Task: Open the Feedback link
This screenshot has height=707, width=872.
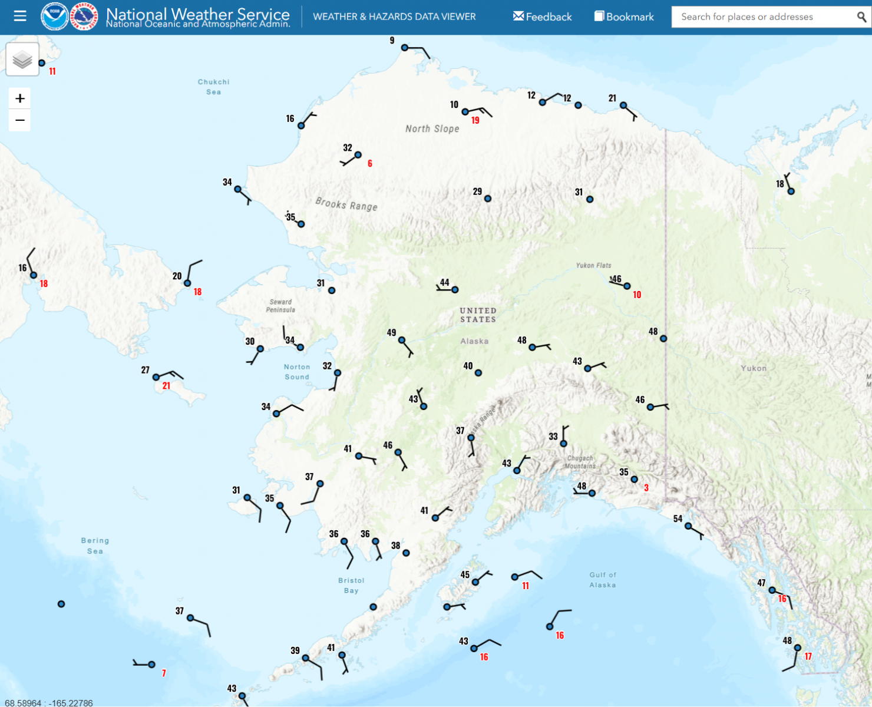Action: click(542, 16)
